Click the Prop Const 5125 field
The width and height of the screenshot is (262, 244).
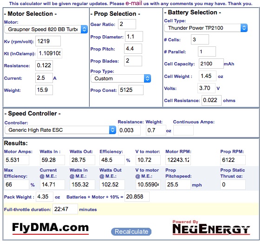(x=131, y=90)
